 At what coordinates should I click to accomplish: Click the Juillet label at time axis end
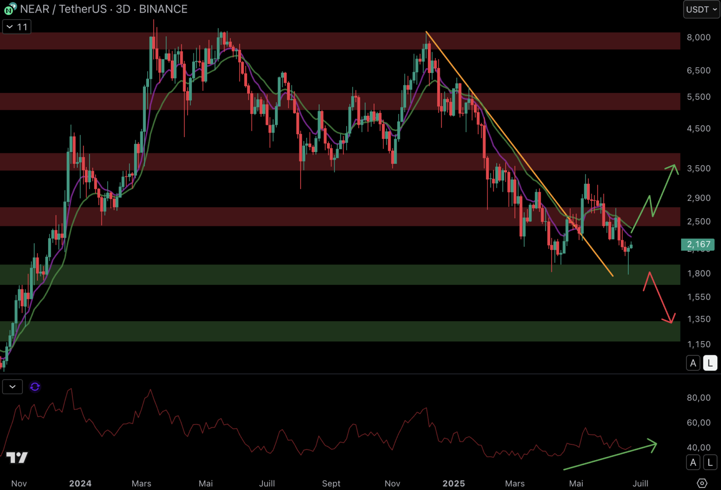click(x=641, y=483)
